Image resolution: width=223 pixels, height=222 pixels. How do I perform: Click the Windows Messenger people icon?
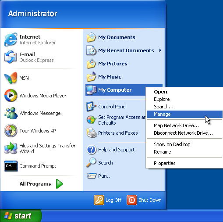point(11,113)
